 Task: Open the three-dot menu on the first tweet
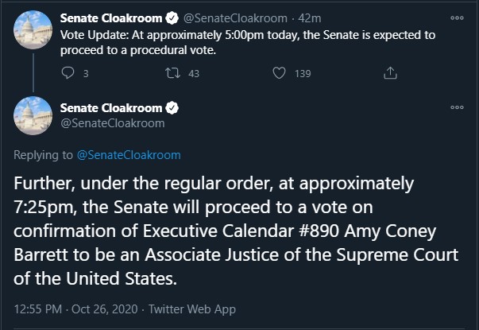pyautogui.click(x=457, y=18)
